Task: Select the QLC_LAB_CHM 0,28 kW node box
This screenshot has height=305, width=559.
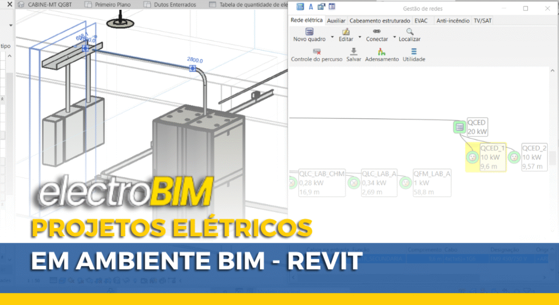Action: pyautogui.click(x=322, y=183)
